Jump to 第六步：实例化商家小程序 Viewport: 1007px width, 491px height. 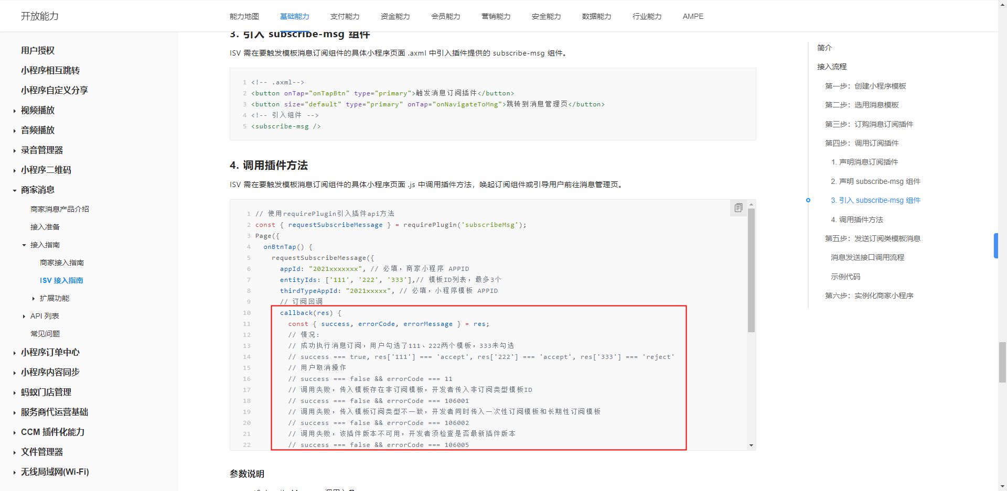(869, 296)
